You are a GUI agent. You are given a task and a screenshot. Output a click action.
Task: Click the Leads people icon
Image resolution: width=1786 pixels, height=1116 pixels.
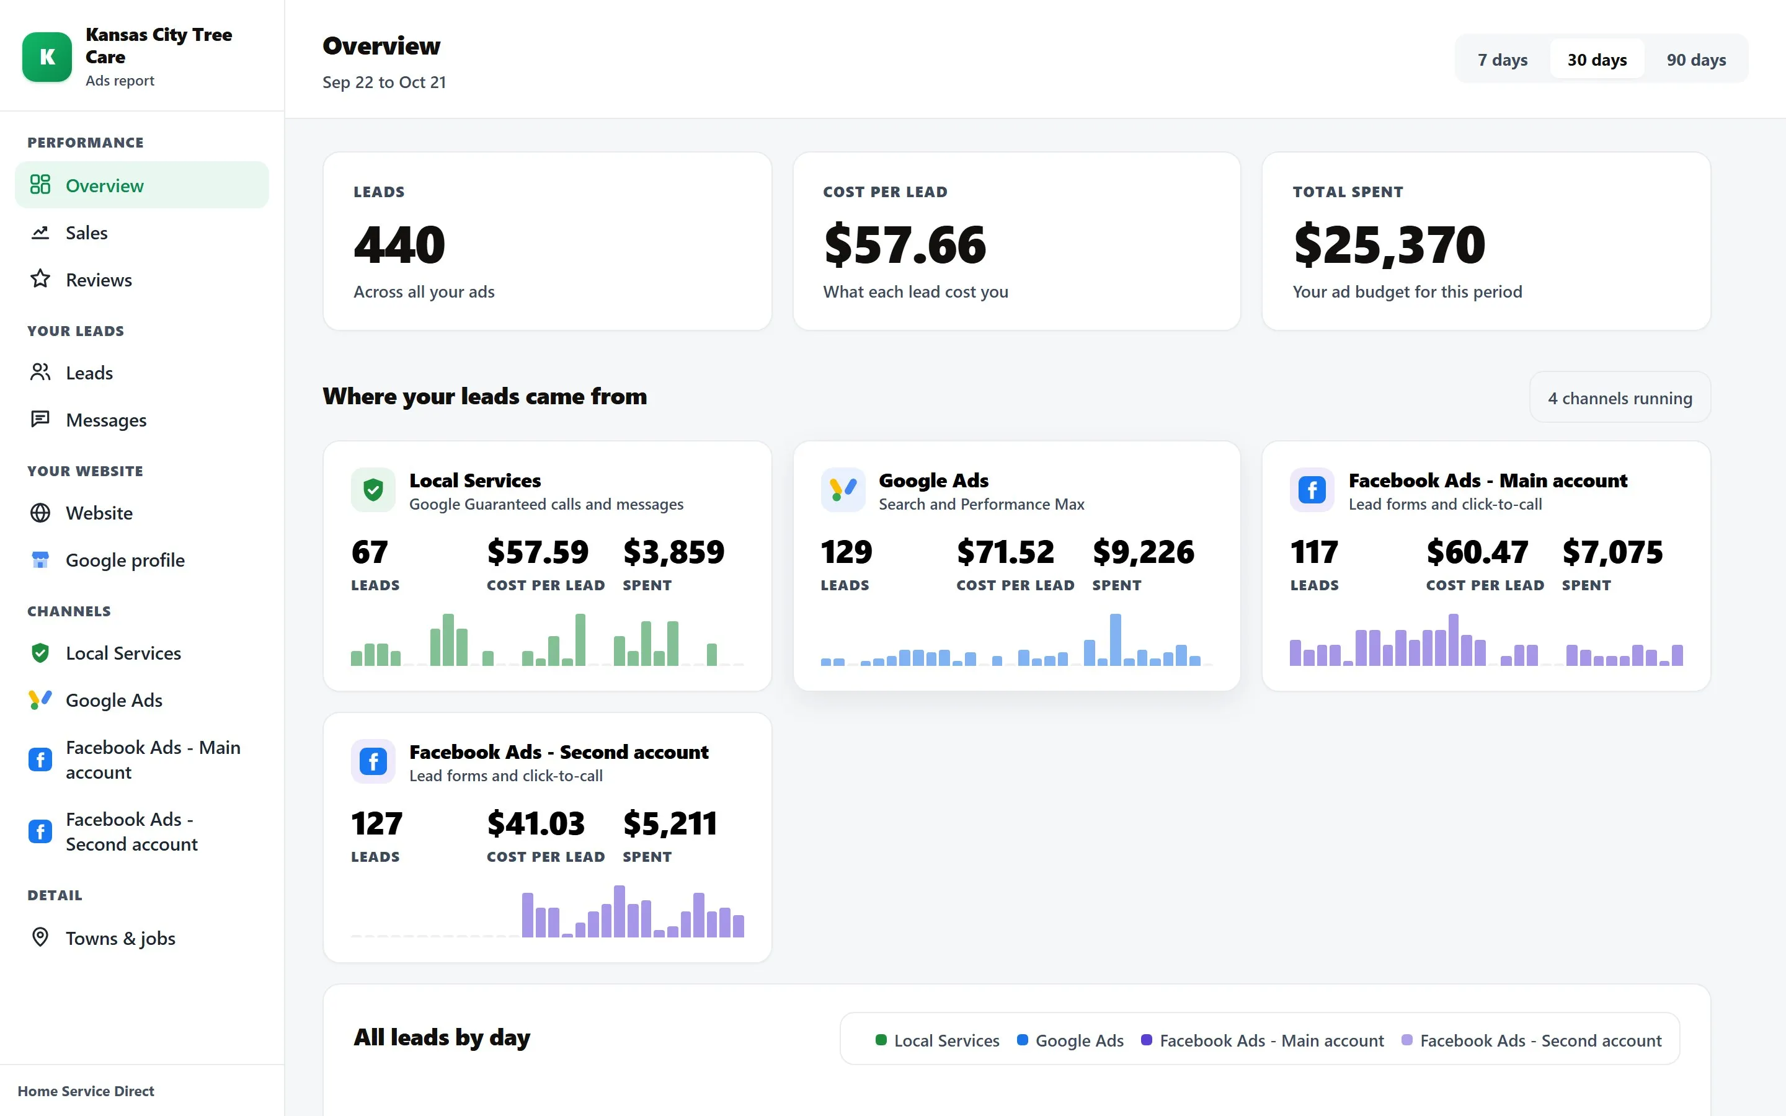tap(40, 372)
